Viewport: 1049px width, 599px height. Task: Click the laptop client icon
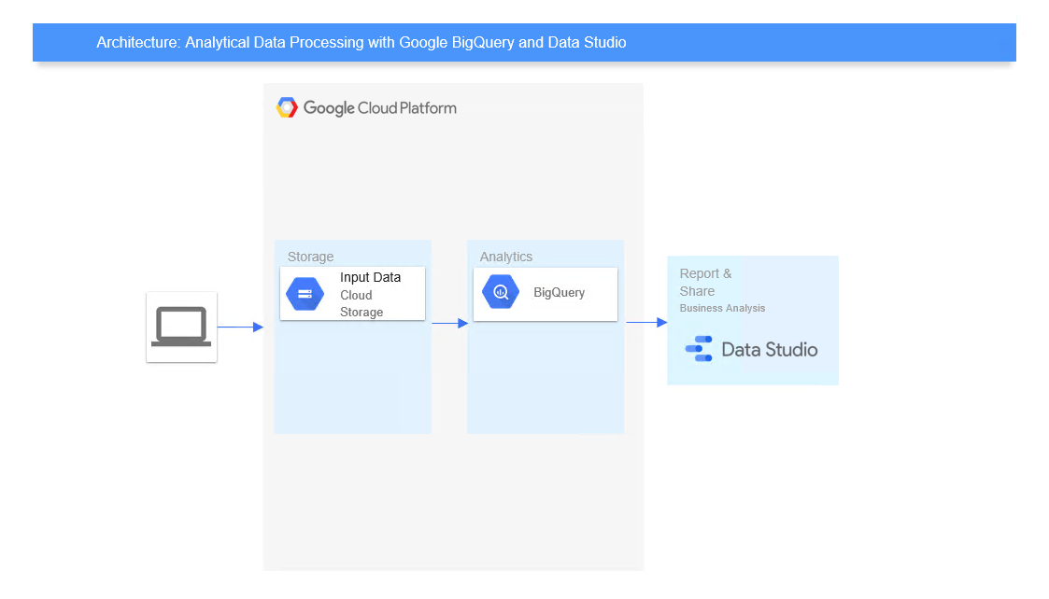click(x=181, y=327)
